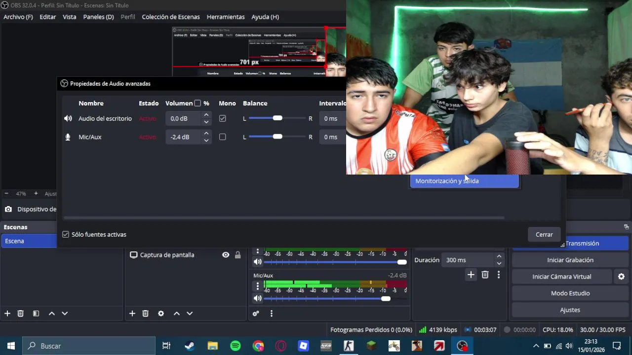The image size is (632, 355).
Task: Open transition properties three-dot icon
Action: click(x=499, y=275)
